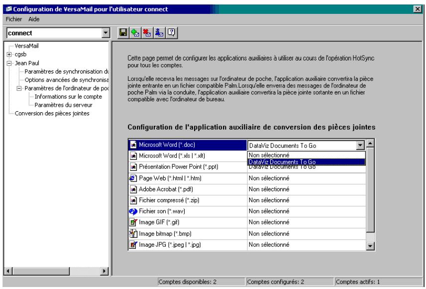Click the tree panel horizontal scrollbar thumb
This screenshot has height=289, width=426.
(41, 271)
